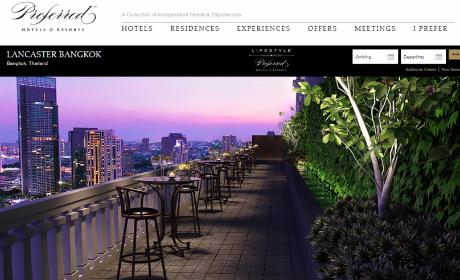
Task: Go to the Experiences section
Action: point(264,28)
